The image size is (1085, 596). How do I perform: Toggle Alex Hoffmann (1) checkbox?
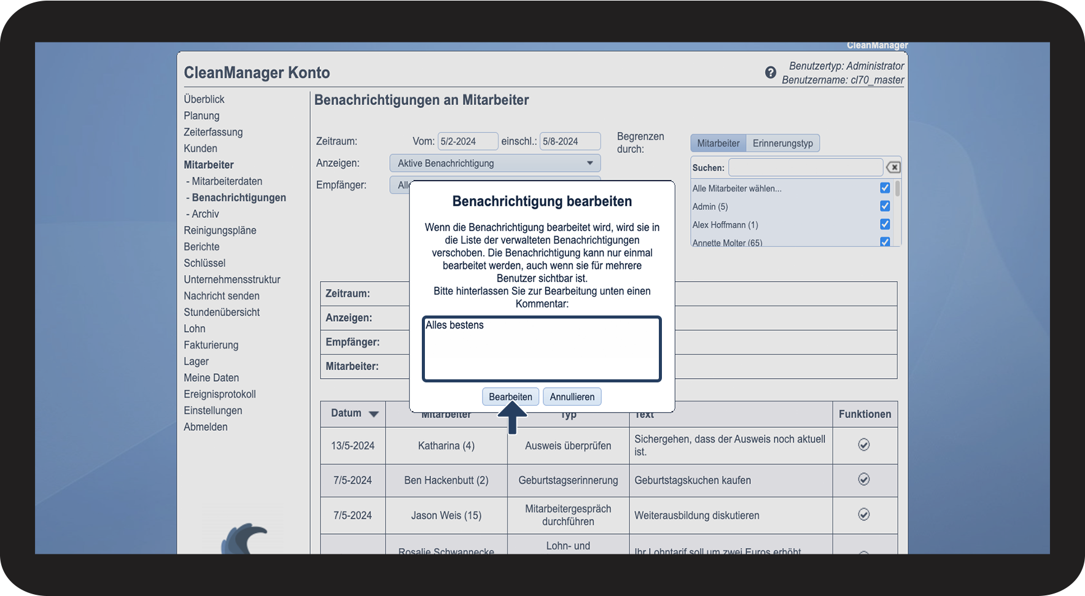point(885,225)
